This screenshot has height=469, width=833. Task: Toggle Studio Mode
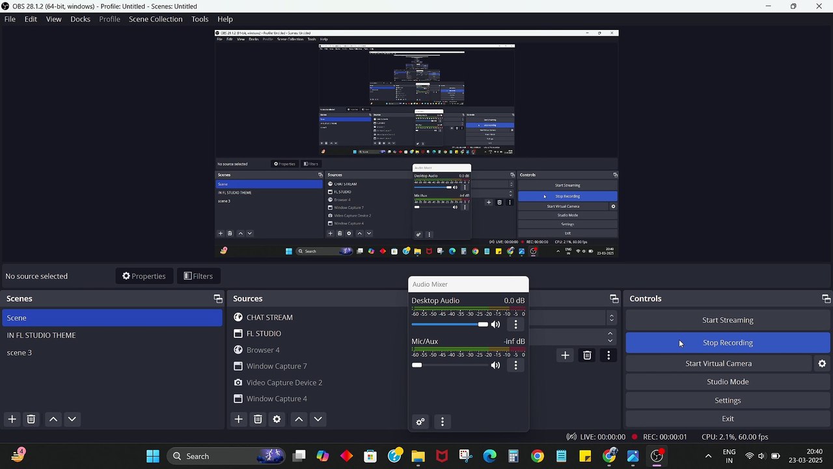pos(728,382)
